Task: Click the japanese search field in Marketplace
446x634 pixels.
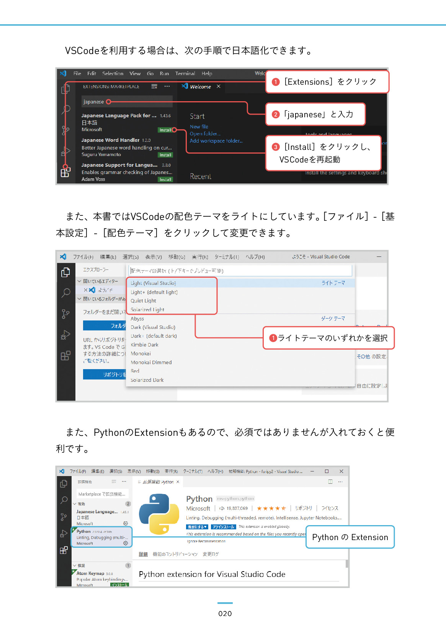Action: point(127,102)
